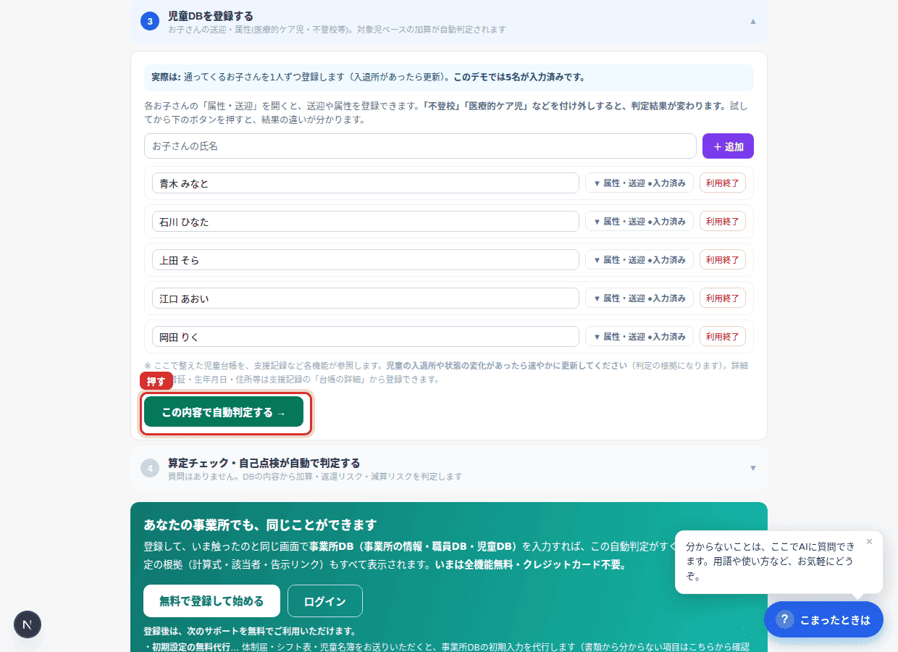The image size is (898, 652).
Task: Expand 属性・送迎 for 石川 ひなた
Action: pyautogui.click(x=639, y=222)
